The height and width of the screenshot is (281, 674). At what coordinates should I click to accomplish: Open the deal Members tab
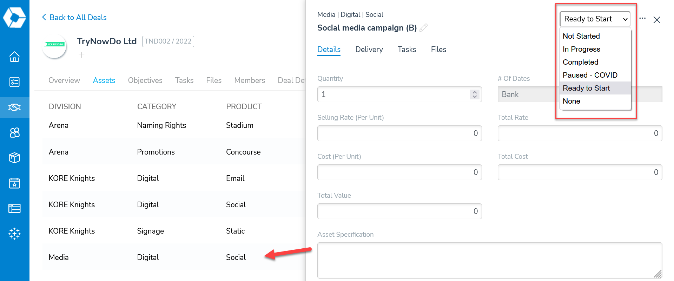click(x=250, y=80)
